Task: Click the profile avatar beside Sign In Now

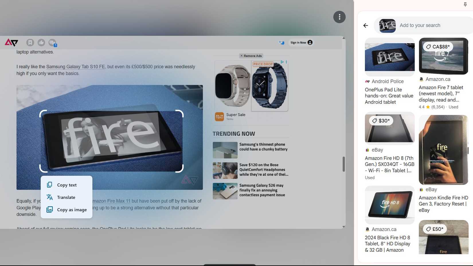Action: point(310,42)
